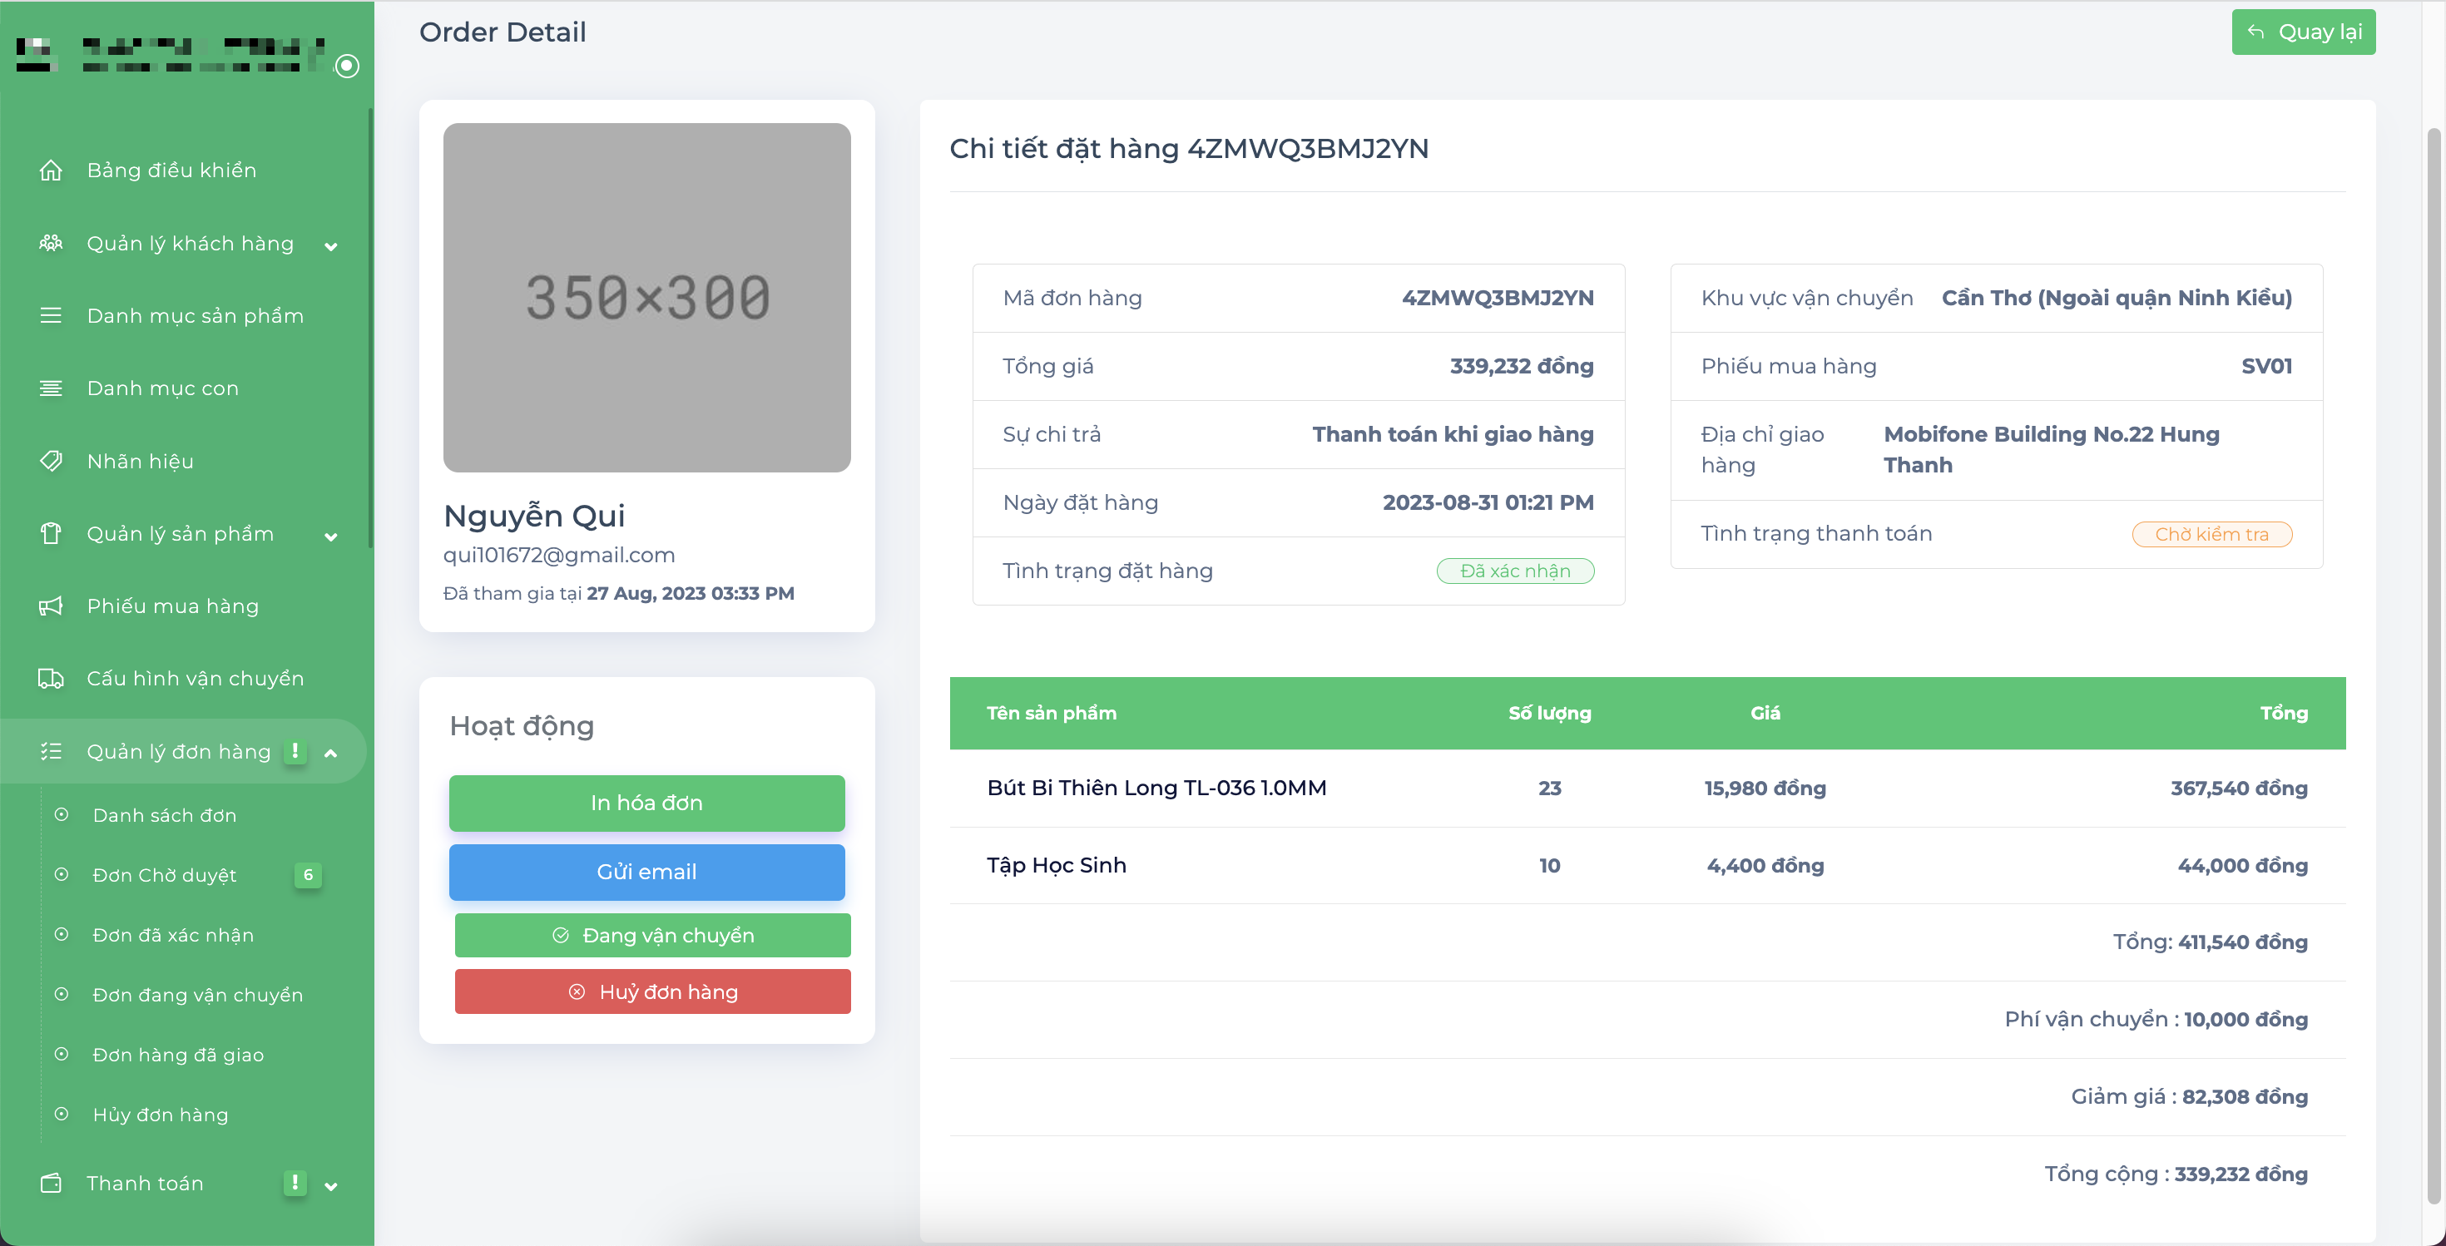Viewport: 2446px width, 1246px height.
Task: Click the back arrow icon in Quay lại
Action: pos(2256,32)
